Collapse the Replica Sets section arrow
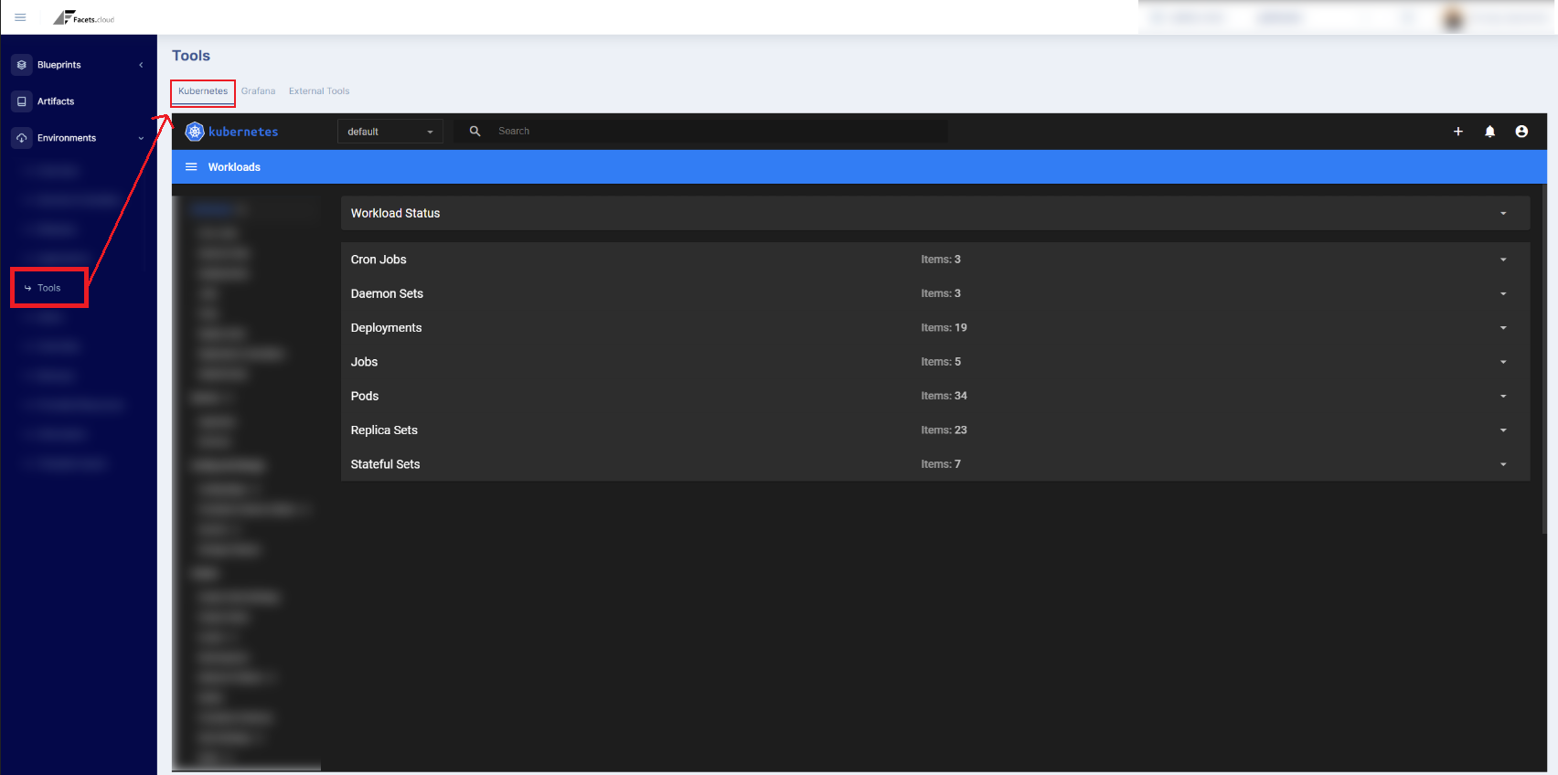This screenshot has height=775, width=1558. [1503, 430]
